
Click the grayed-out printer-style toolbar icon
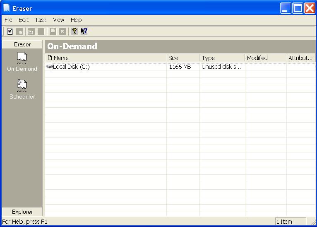[20, 31]
